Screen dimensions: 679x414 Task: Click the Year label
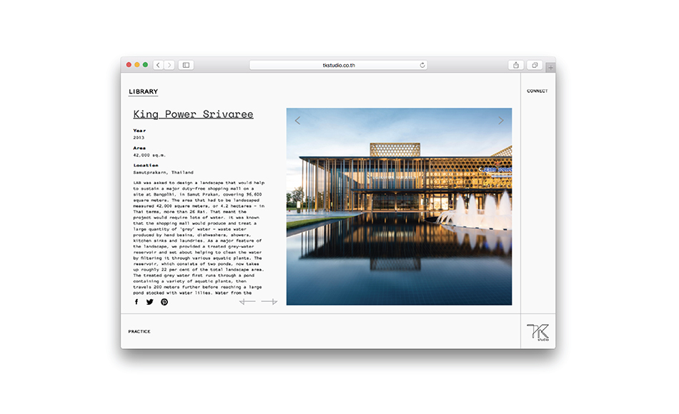(x=139, y=131)
